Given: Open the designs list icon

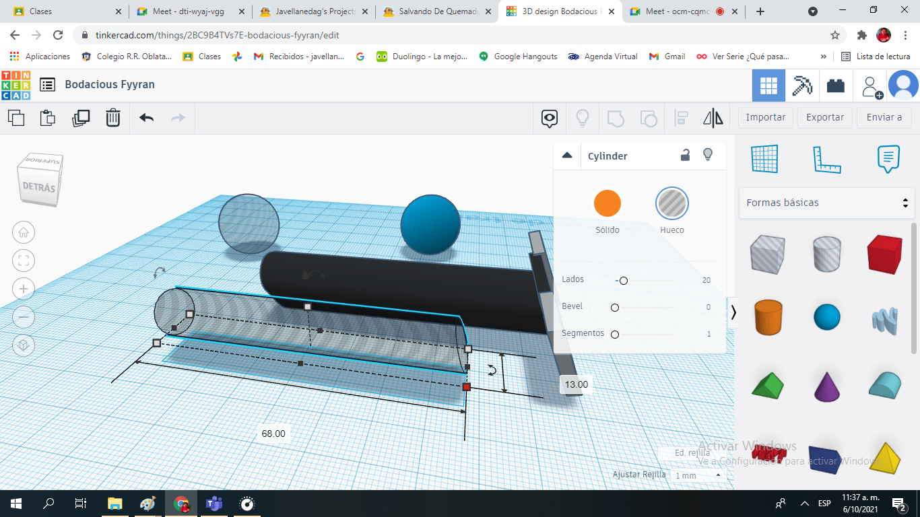Looking at the screenshot, I should [x=47, y=85].
